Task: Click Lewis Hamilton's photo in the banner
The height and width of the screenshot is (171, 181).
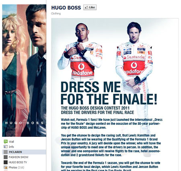Action: point(80,52)
